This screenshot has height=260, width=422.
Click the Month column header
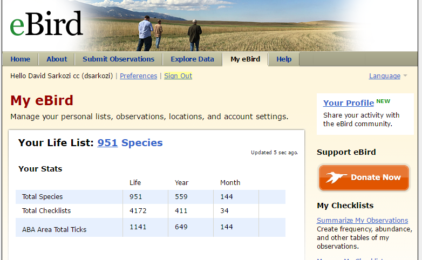pyautogui.click(x=230, y=182)
